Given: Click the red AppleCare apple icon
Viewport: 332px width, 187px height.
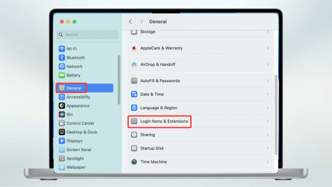Looking at the screenshot, I should pyautogui.click(x=134, y=48).
